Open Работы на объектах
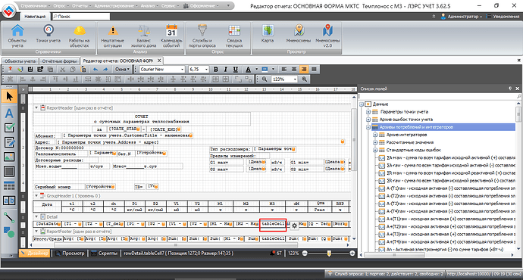Screen dimensions: 523x280 79,36
